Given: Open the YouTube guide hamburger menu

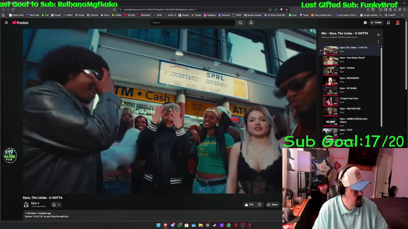Looking at the screenshot, I should click(x=6, y=23).
